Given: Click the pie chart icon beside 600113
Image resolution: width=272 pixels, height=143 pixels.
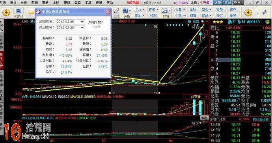Looking at the screenshot, I should [x=268, y=22].
